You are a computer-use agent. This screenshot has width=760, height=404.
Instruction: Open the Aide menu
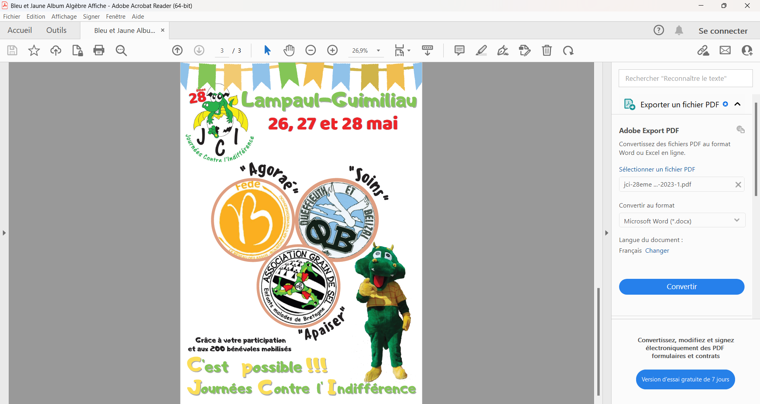click(x=138, y=16)
